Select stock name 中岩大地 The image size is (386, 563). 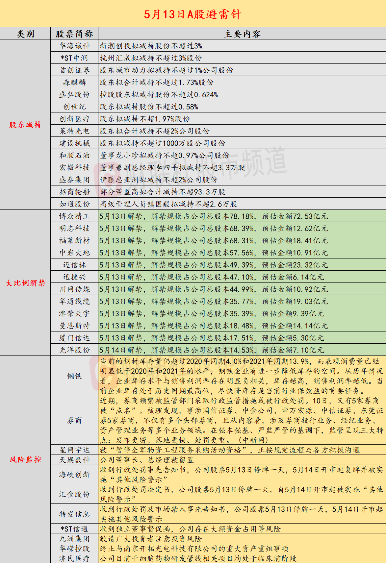[74, 253]
